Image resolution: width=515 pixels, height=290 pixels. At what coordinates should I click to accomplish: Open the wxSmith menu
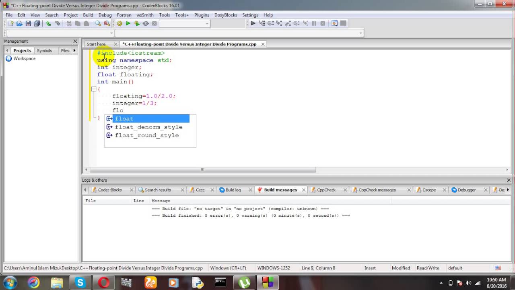[x=145, y=15]
